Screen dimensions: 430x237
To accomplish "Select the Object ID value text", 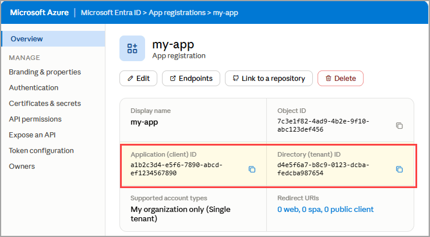I will [x=323, y=125].
